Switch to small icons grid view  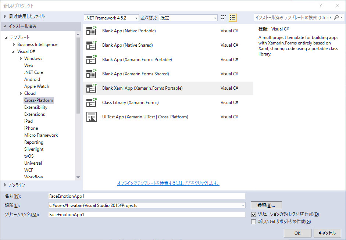point(224,18)
